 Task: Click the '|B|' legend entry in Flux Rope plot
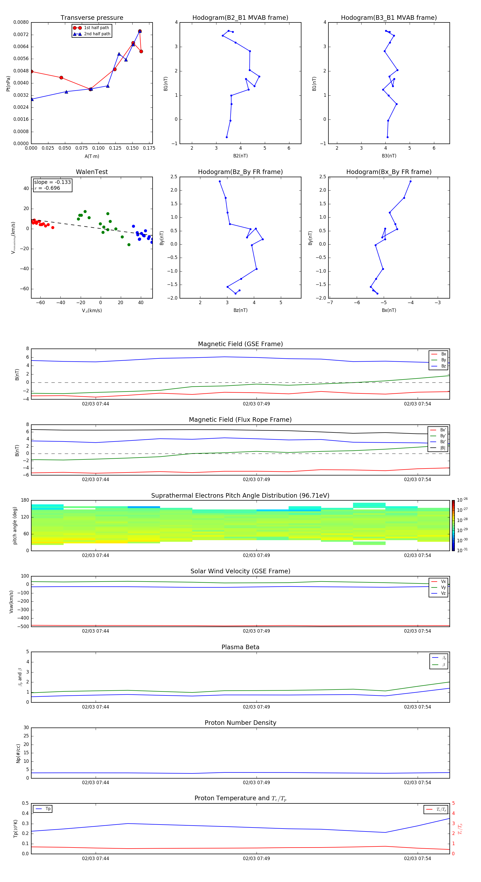click(x=438, y=448)
